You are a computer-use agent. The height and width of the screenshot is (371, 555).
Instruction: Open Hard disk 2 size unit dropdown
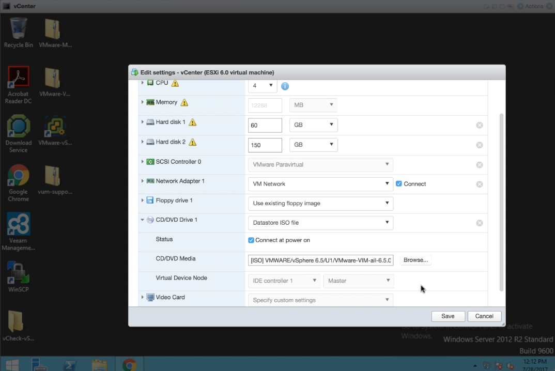(x=313, y=145)
